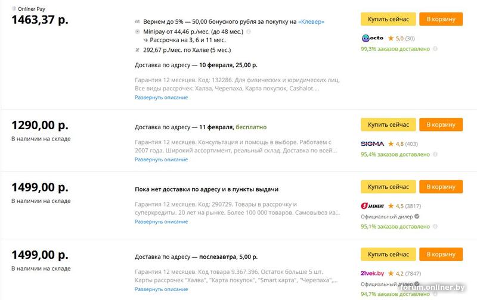Add the 21vek.by offer to cart

[x=441, y=254]
